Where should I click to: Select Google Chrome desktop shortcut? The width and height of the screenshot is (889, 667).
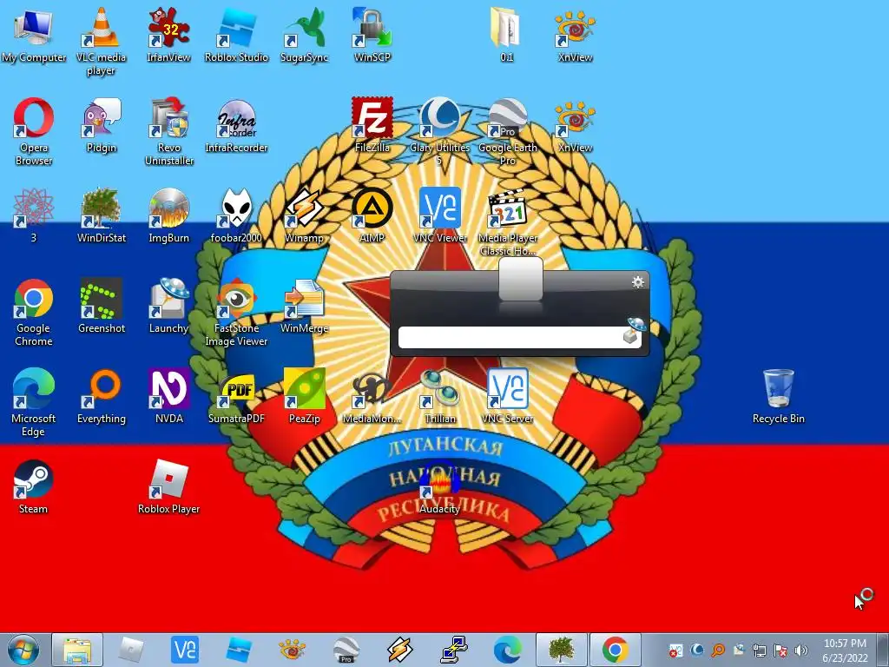coord(34,312)
